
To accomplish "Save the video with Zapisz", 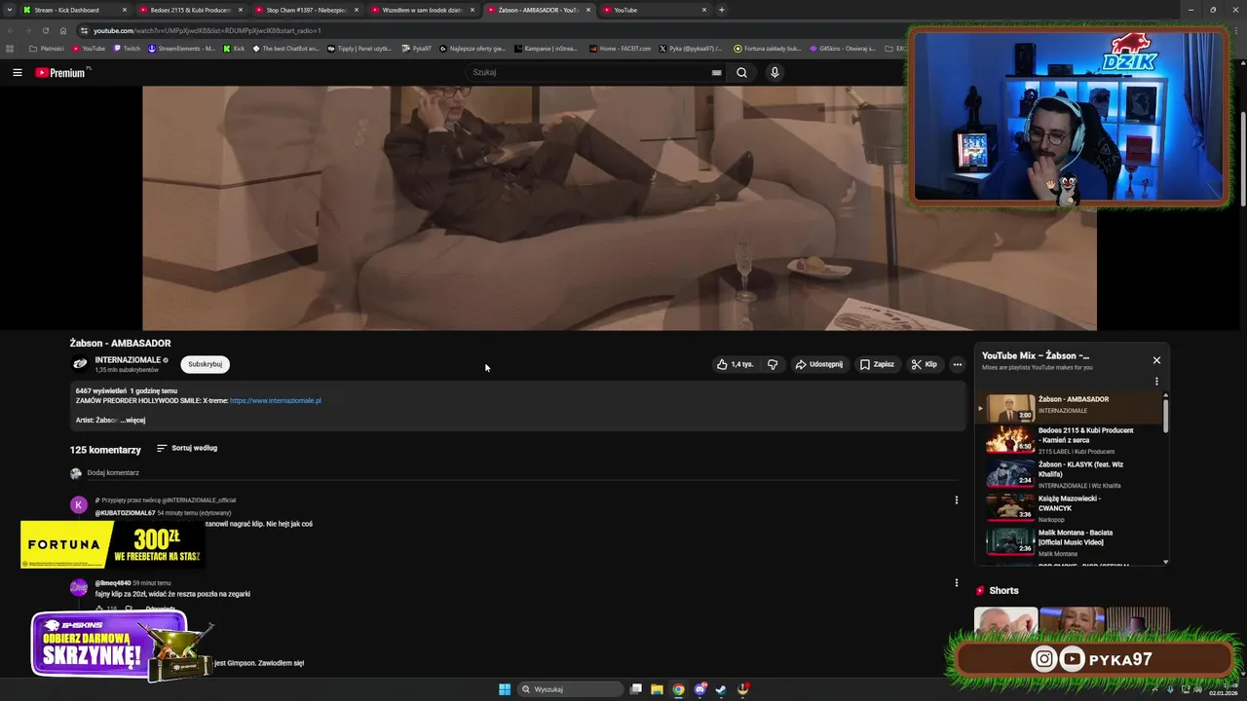I will 877,364.
